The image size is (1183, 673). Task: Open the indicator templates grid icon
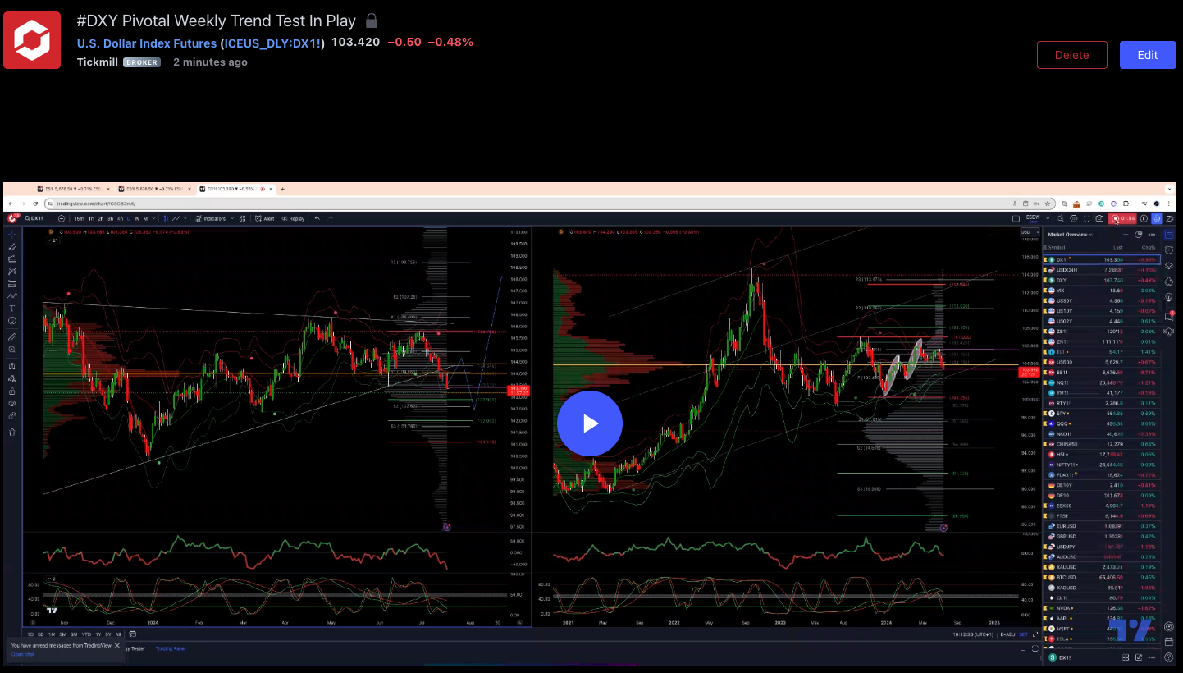coord(242,218)
